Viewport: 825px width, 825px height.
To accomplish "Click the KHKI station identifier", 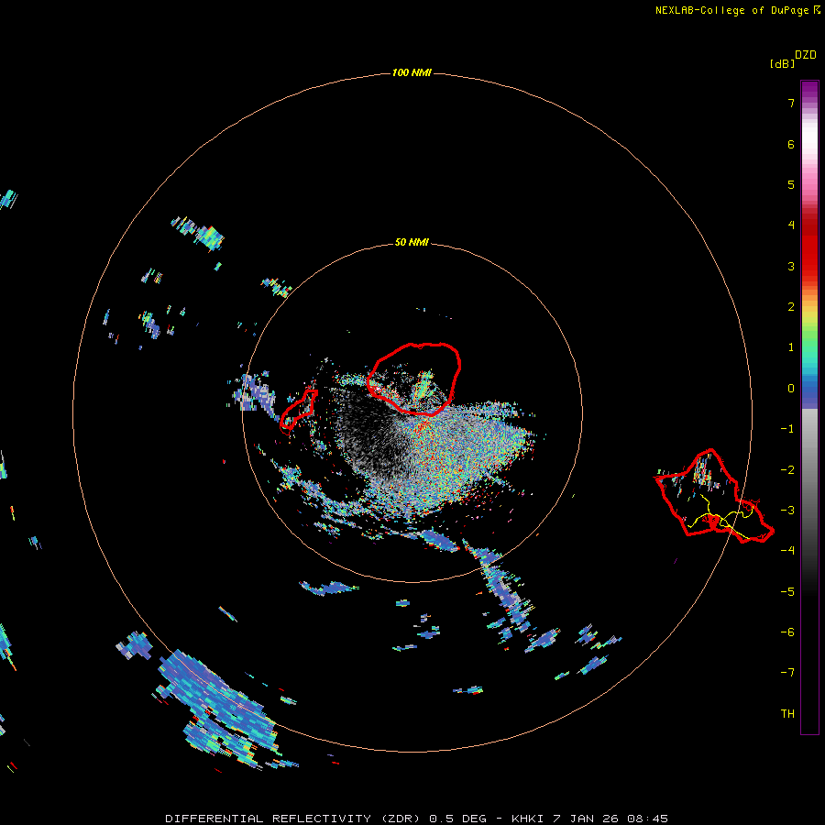I will point(529,819).
